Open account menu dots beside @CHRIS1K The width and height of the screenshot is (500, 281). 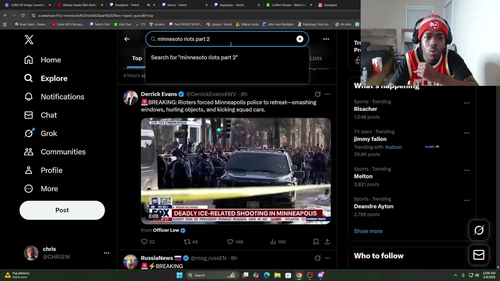[106, 253]
